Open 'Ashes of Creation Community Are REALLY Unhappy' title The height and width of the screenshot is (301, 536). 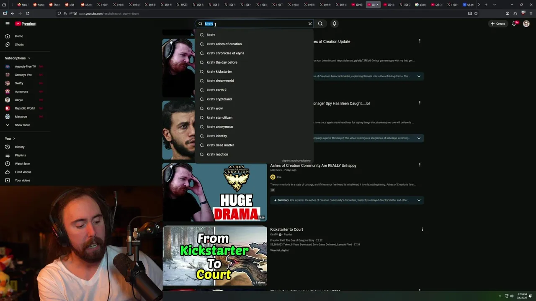313,166
